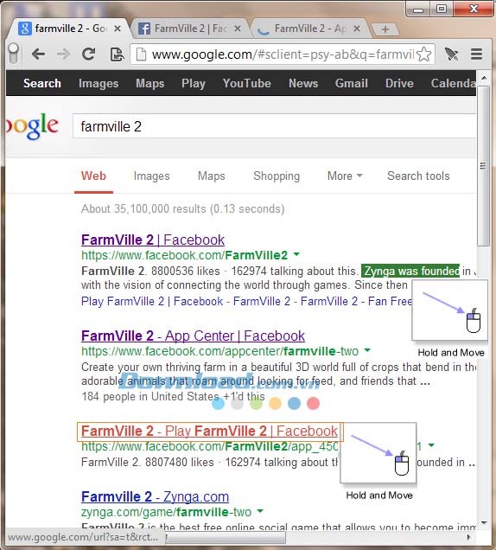Click "About 35,100,000 results" text

(143, 209)
